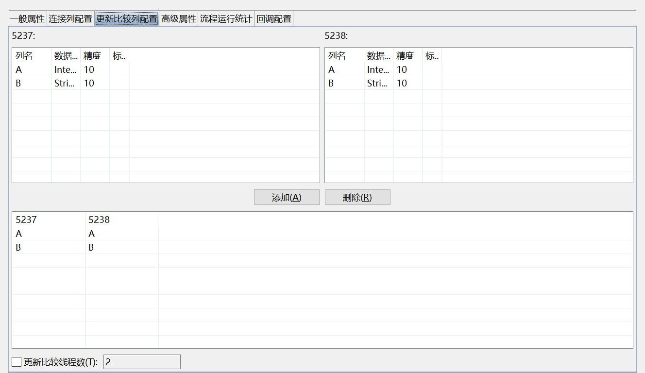Screen dimensions: 645x373
Task: Select row B in the 5238 table
Action: (478, 83)
